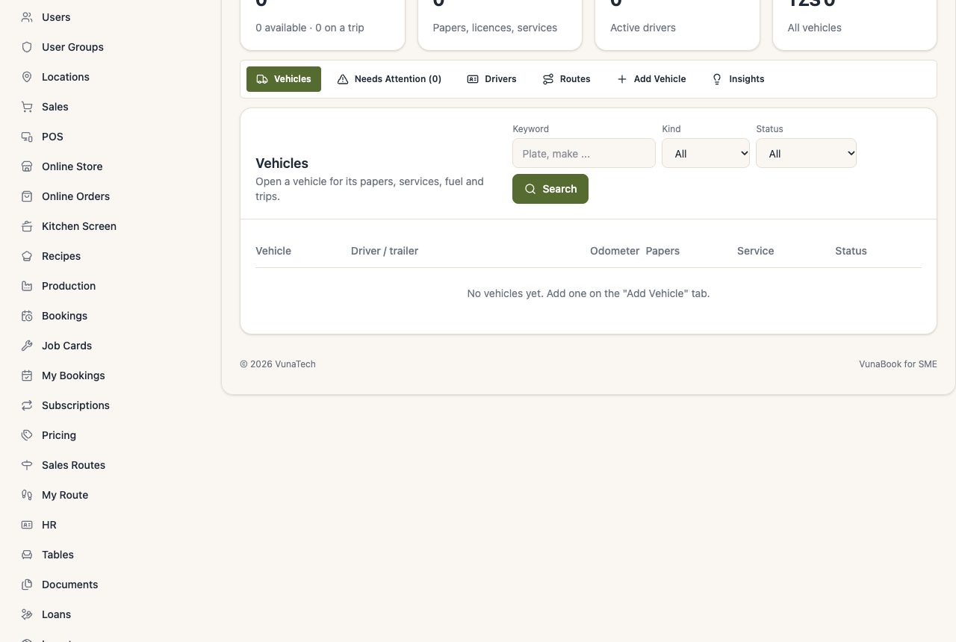956x642 pixels.
Task: Click the User Groups shield icon
Action: pos(27,47)
